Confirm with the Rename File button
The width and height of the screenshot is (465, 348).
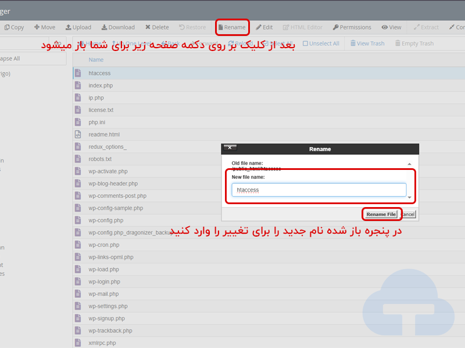tap(381, 214)
